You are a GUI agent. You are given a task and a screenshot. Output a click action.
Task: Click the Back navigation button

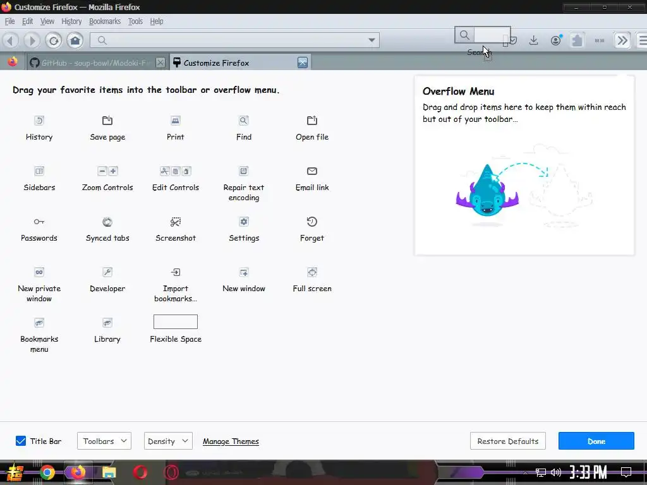[x=11, y=40]
